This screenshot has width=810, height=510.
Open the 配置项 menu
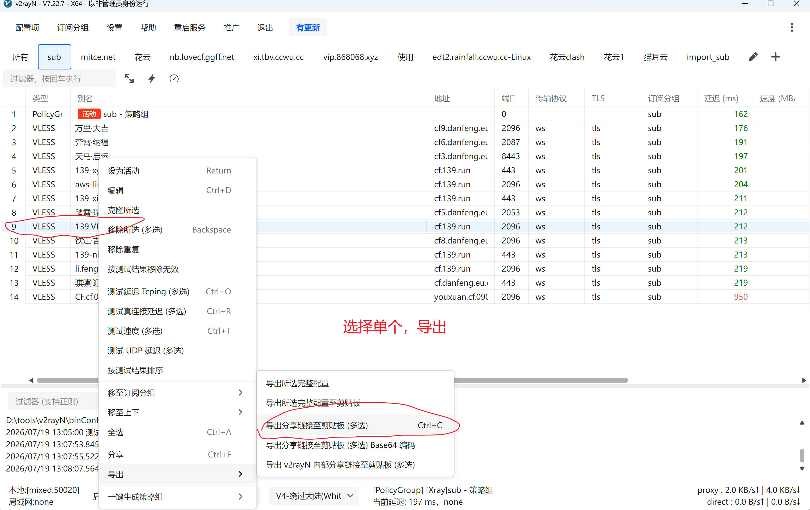(27, 28)
